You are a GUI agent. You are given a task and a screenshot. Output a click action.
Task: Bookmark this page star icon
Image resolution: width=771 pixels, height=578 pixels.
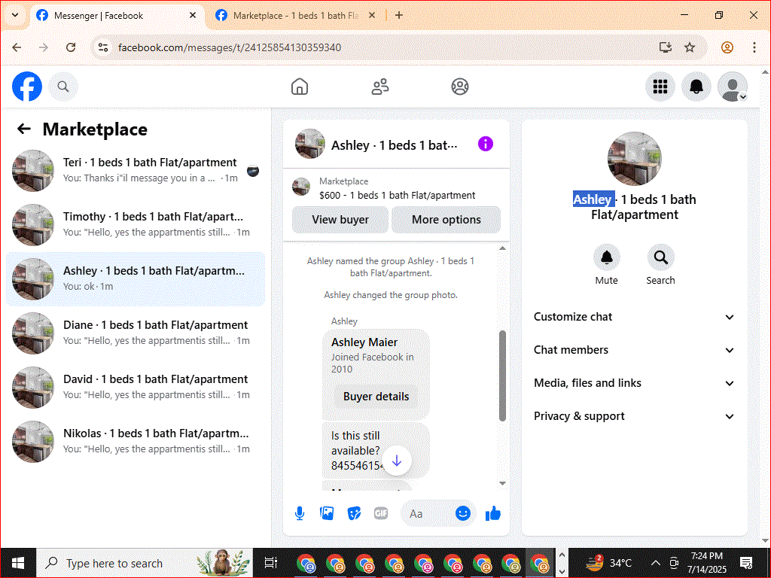coord(690,47)
